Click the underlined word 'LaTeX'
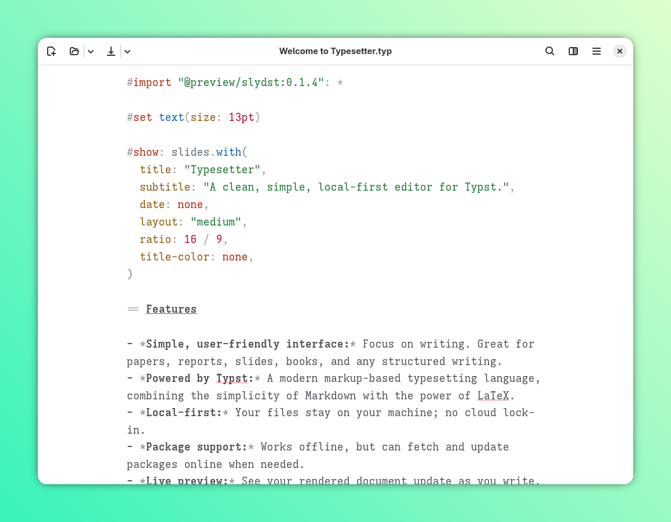The width and height of the screenshot is (671, 522). (493, 395)
